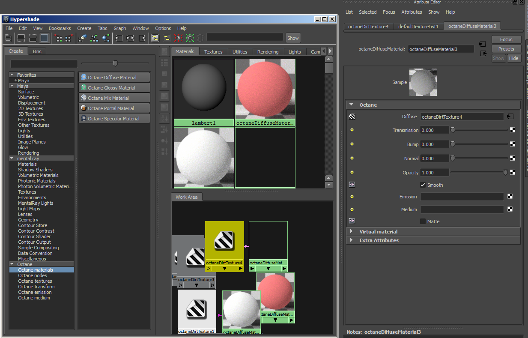
Task: Open Emission checker map button
Action: tap(510, 197)
